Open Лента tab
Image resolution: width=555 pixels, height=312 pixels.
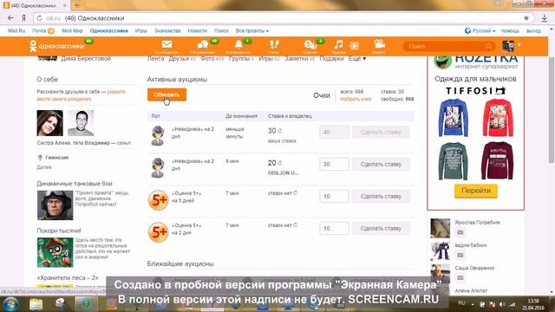coord(155,59)
